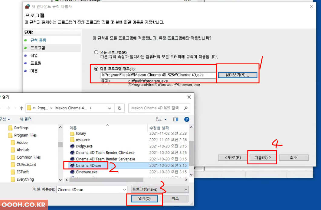Select the 작업 step in the sidebar
This screenshot has width=321, height=210.
34,55
